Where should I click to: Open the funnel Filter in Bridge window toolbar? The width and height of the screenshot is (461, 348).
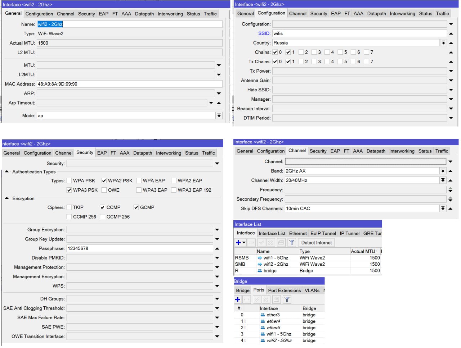[287, 299]
